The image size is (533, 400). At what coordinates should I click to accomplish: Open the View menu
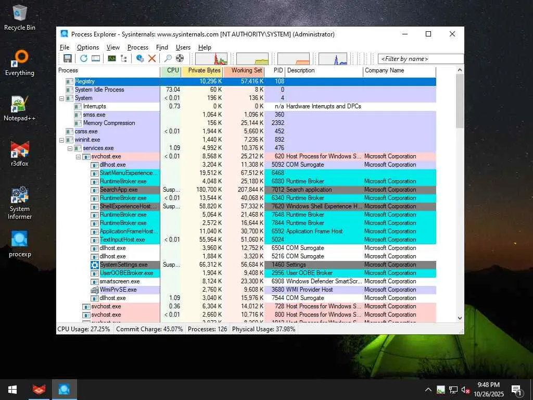tap(113, 47)
